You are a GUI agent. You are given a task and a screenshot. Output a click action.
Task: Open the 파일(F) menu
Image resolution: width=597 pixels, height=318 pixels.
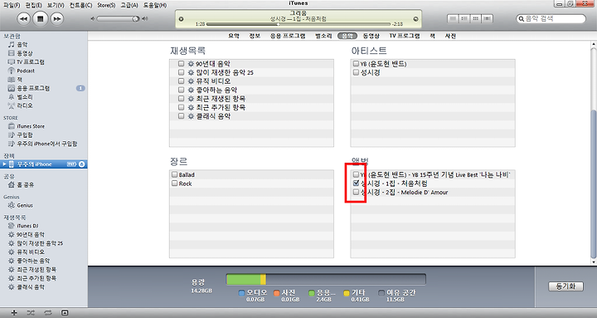(12, 5)
